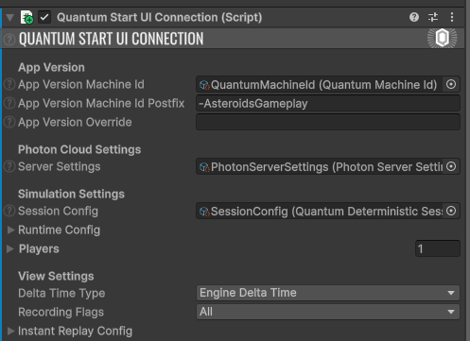Open the component presets sliders icon
Image resolution: width=470 pixels, height=341 pixels.
pyautogui.click(x=433, y=17)
